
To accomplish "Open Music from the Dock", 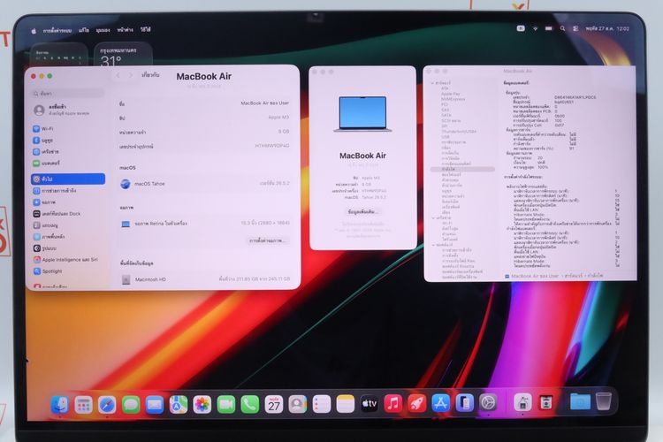I will click(x=392, y=403).
